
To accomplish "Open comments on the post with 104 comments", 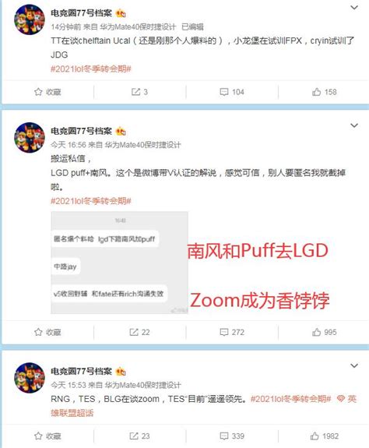I will point(232,92).
